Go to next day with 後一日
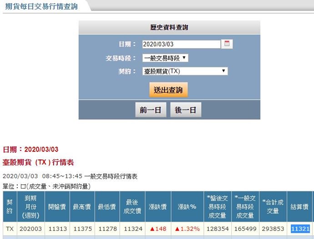This screenshot has height=239, width=314. (186, 110)
